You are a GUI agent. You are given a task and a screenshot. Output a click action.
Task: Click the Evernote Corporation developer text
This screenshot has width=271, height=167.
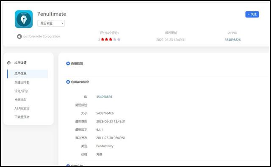pyautogui.click(x=44, y=36)
